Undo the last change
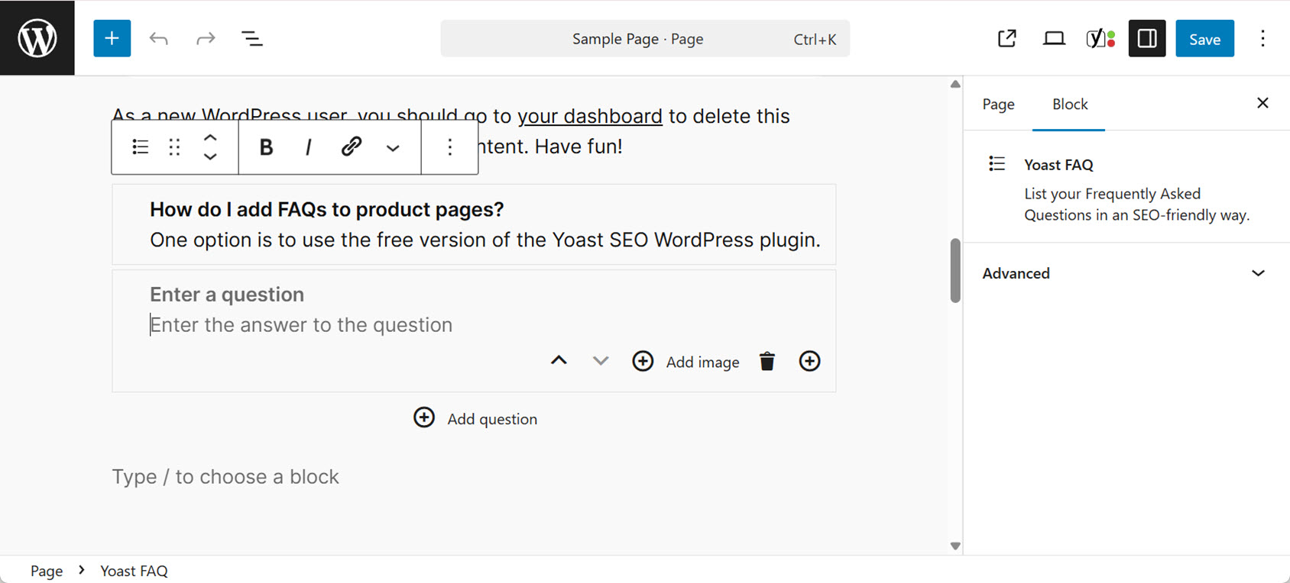 click(159, 38)
